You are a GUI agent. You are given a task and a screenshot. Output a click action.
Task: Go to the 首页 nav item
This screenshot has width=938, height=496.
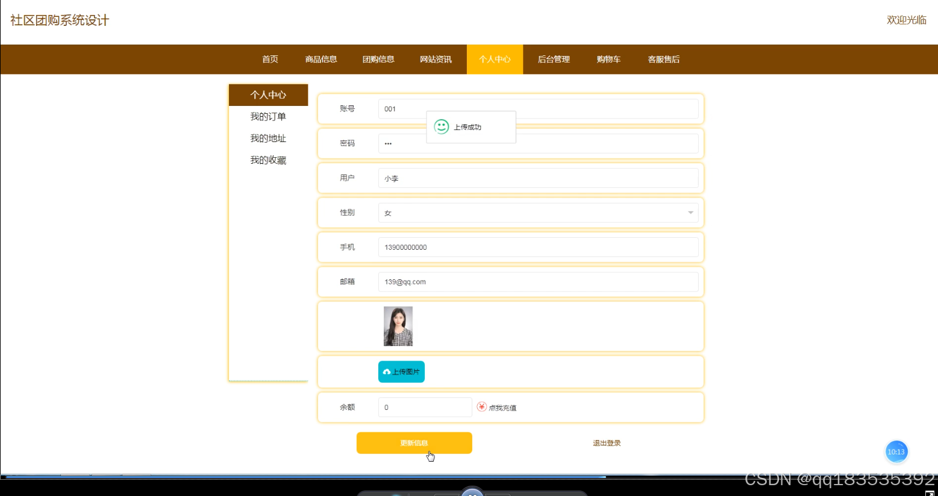click(x=270, y=59)
